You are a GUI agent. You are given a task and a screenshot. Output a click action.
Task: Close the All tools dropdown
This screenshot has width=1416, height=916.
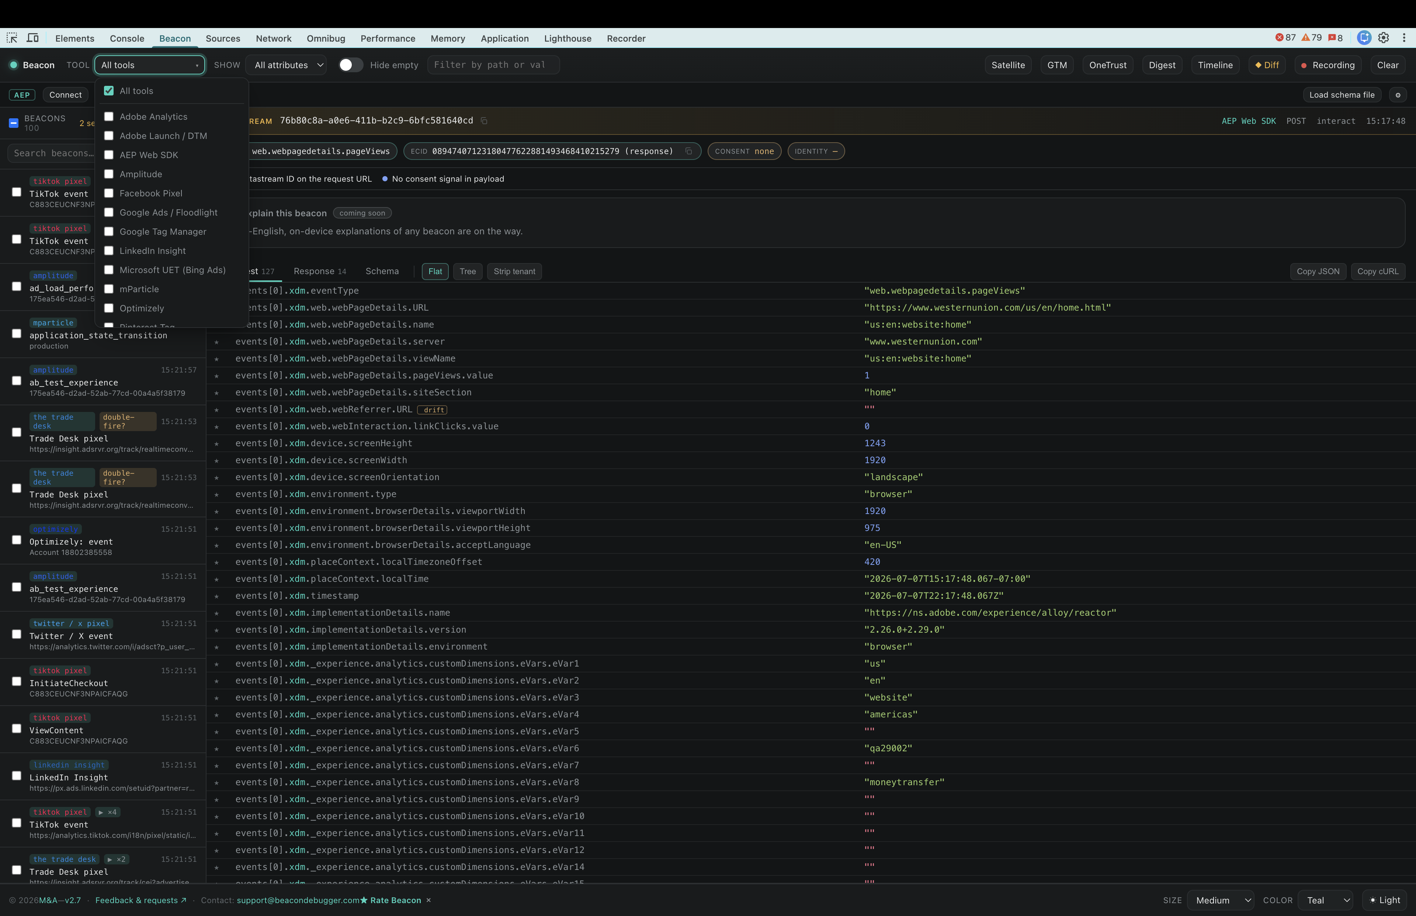point(149,65)
